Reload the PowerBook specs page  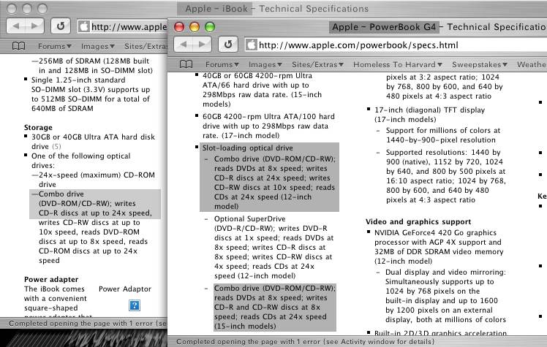click(228, 45)
